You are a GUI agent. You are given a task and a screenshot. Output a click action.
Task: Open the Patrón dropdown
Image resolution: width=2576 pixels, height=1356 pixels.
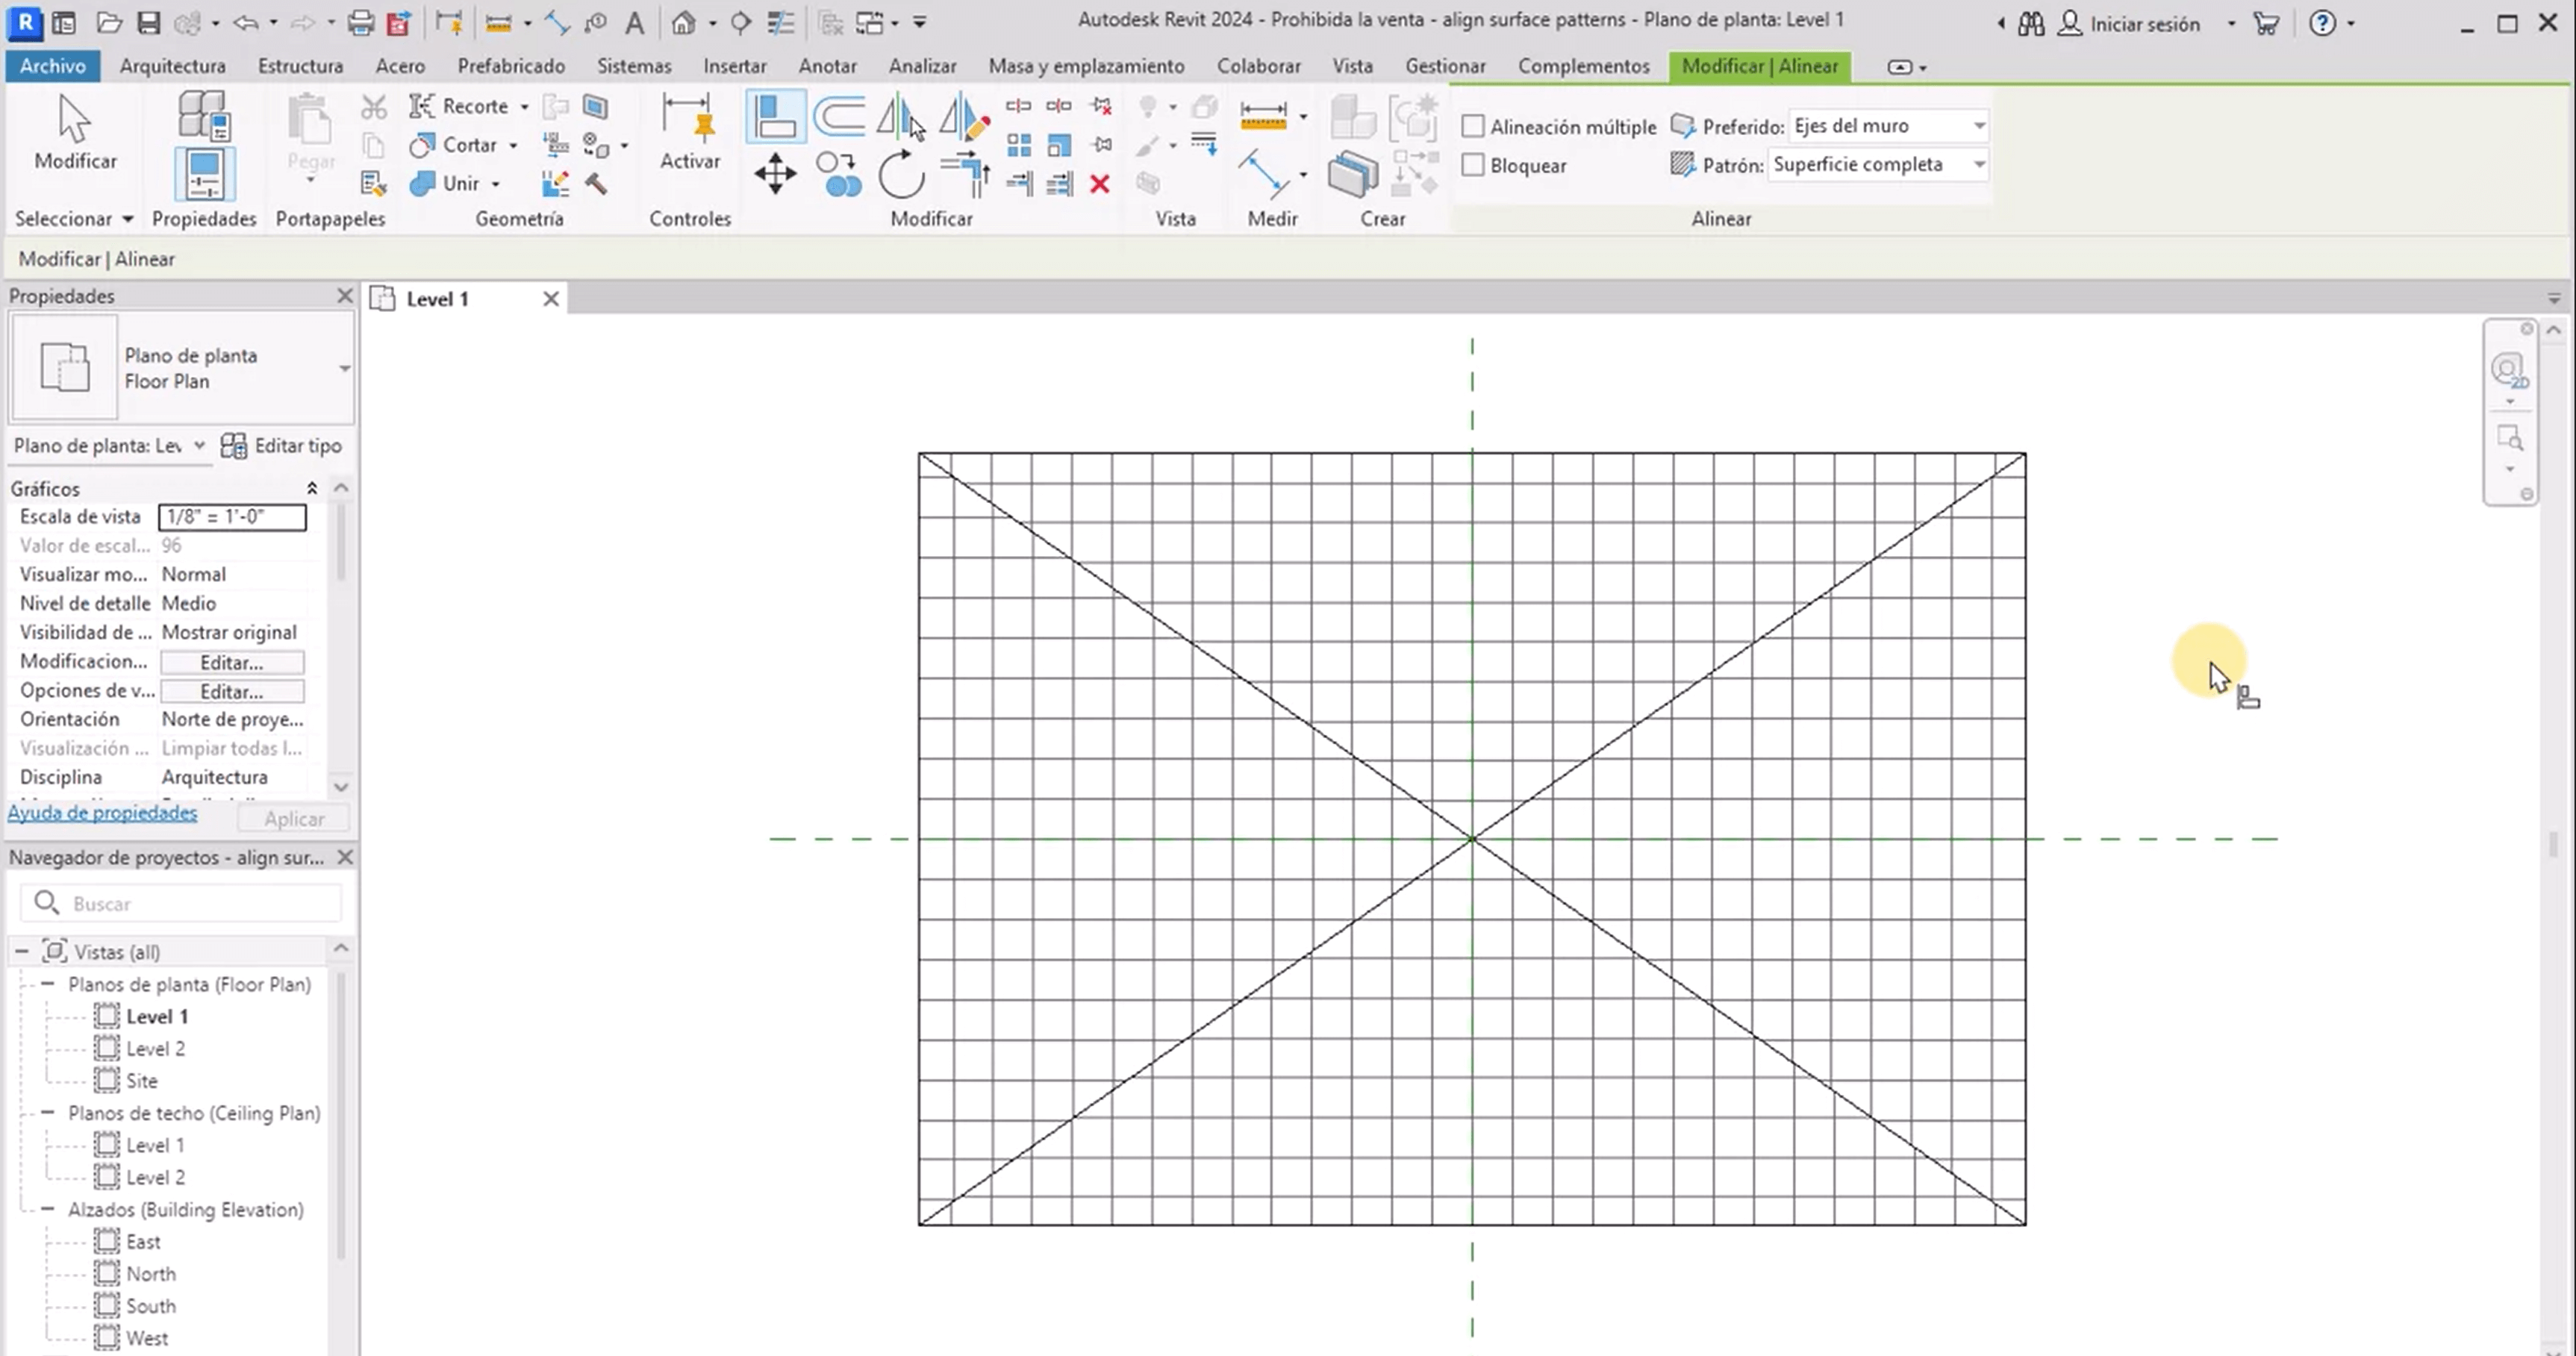[x=1877, y=164]
